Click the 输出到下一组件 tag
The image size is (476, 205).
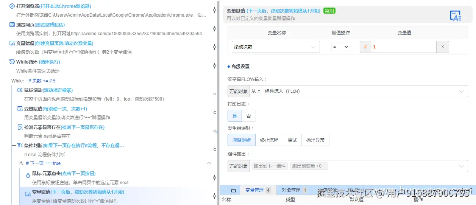tap(270, 166)
